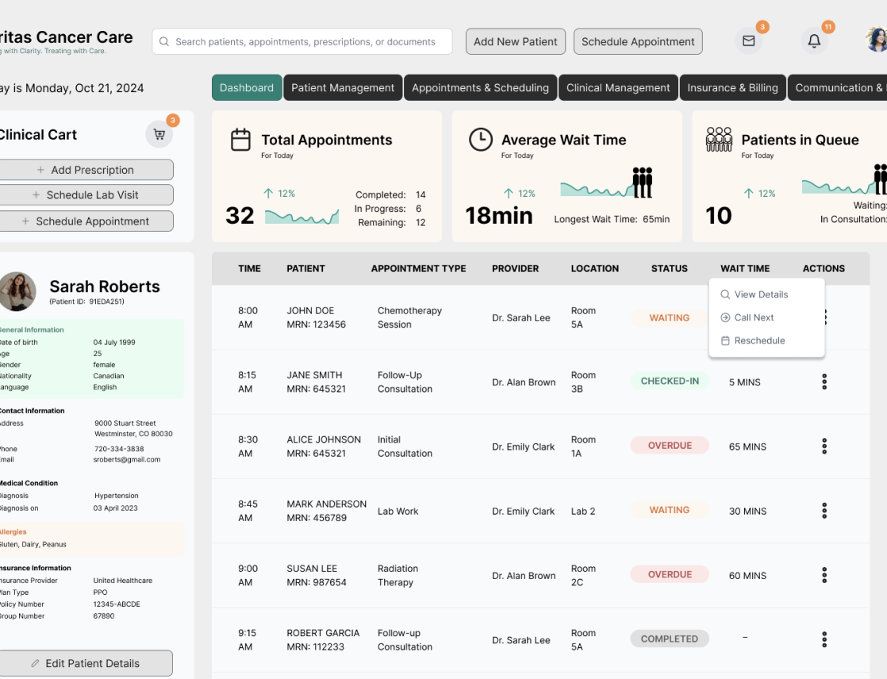Expand three-dot menu for Mark Anderson

[824, 511]
